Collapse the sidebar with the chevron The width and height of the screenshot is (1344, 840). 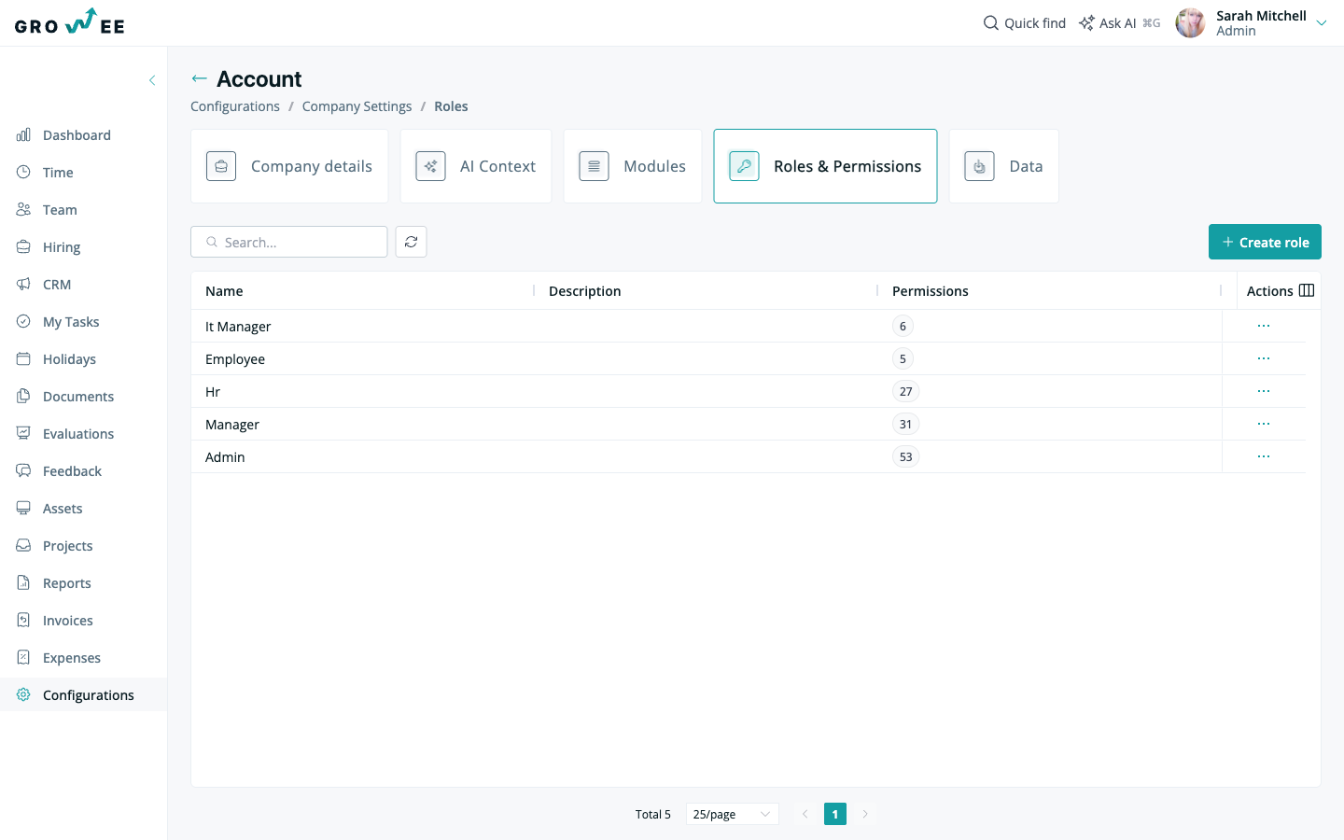[152, 80]
